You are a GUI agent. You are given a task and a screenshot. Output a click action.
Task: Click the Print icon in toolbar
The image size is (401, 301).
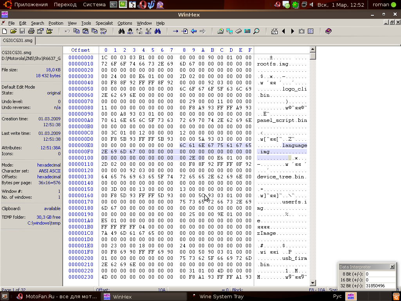click(31, 31)
